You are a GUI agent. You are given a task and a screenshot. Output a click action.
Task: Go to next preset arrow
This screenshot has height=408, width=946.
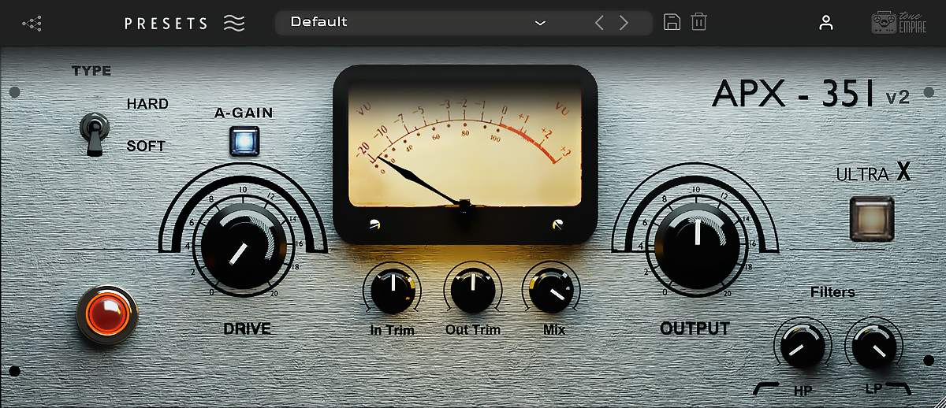(x=624, y=23)
